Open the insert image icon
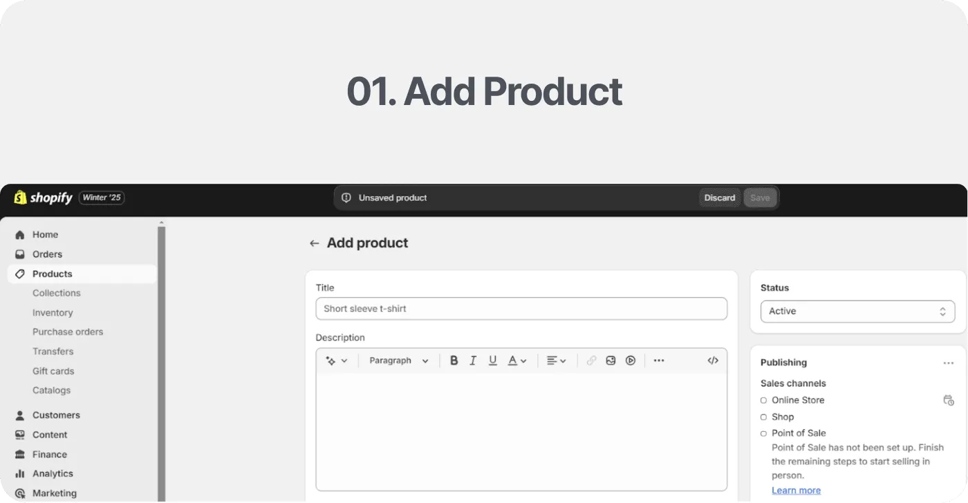The image size is (968, 503). pos(611,360)
